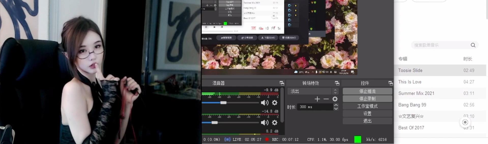488x144 pixels.
Task: Pop out the 混音器 mixer panel
Action: [282, 83]
